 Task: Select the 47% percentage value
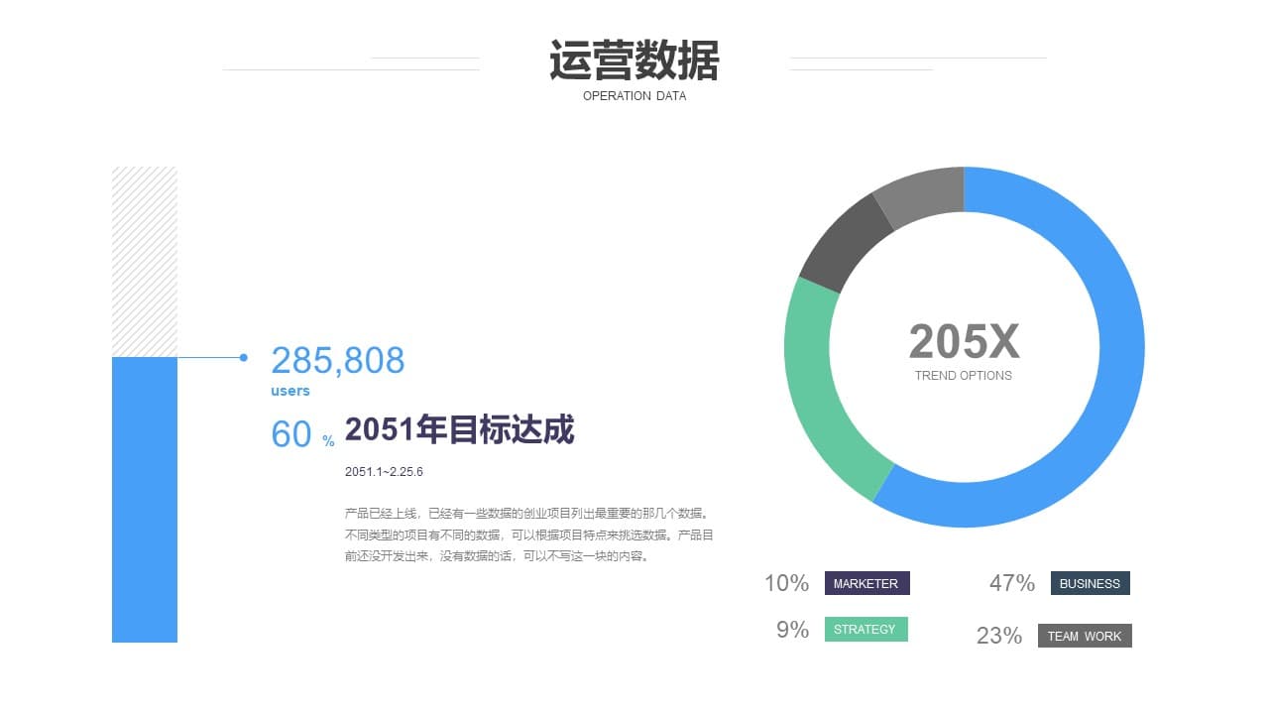coord(1012,583)
